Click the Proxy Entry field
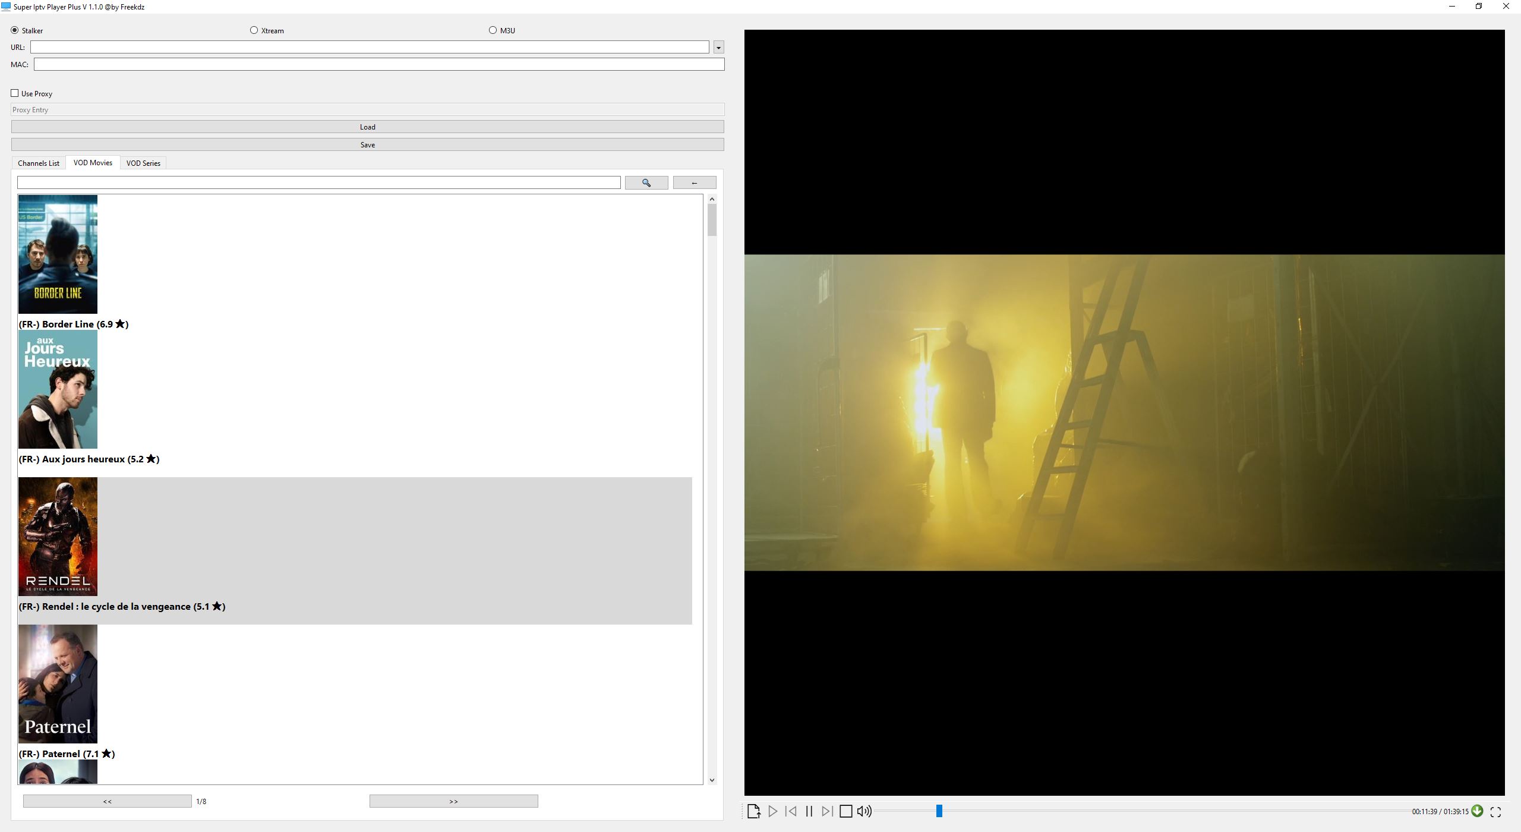Viewport: 1521px width, 832px height. (x=368, y=110)
